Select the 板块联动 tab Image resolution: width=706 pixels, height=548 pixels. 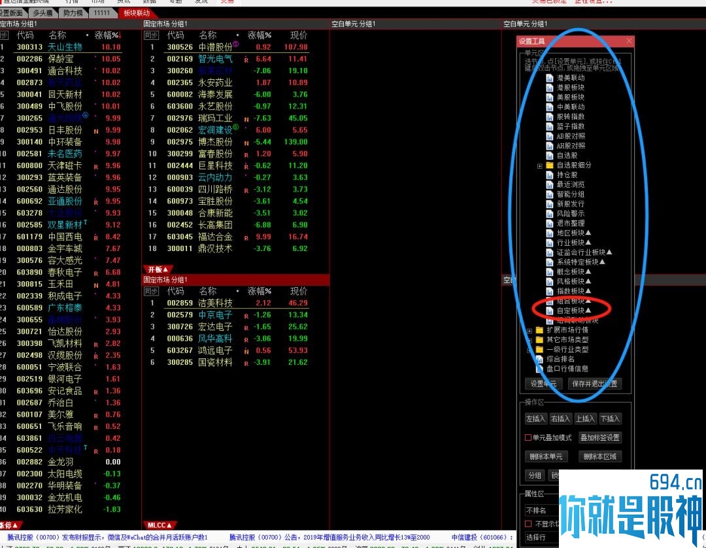tap(137, 13)
